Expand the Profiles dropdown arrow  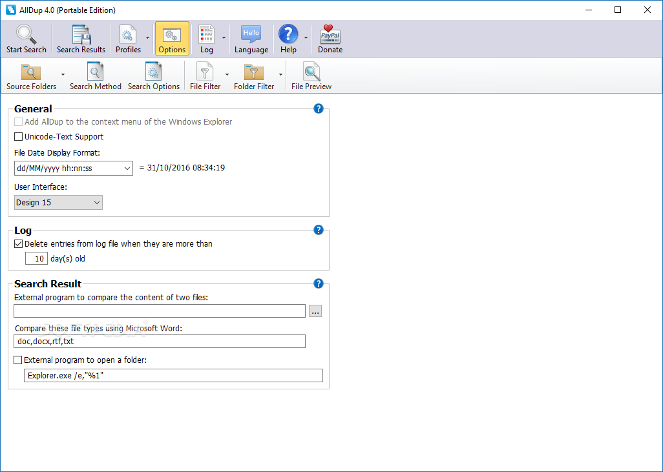pos(147,38)
